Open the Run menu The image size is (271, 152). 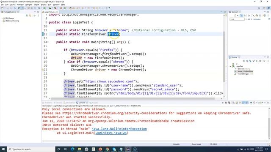[x=50, y=5]
